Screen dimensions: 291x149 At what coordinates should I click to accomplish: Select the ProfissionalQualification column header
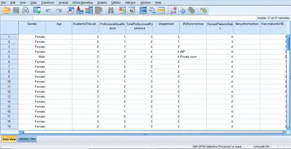113,28
